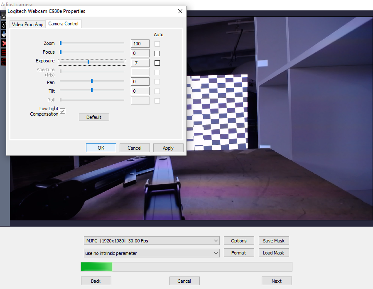The width and height of the screenshot is (373, 289).
Task: Select the polygon mask drawing tool
Action: (3, 16)
